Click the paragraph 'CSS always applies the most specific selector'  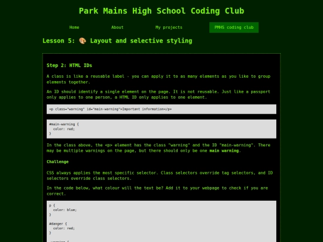click(x=160, y=176)
